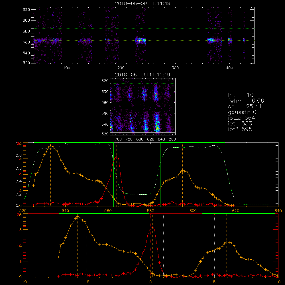Viewport: 285px width, 285px height.
Task: Click the 5 label on the bottom plot x-axis
Action: 215,282
